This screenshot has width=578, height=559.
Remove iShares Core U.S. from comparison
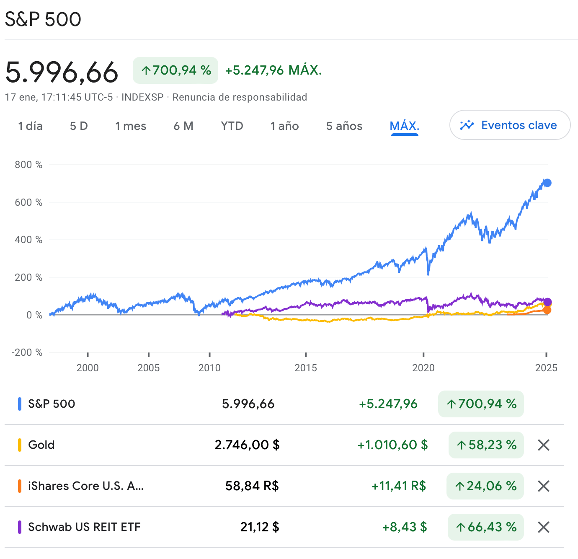pyautogui.click(x=543, y=486)
